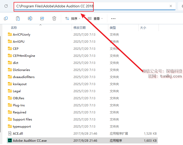Click the Share toolbar icon
This screenshot has height=145, width=183.
pyautogui.click(x=42, y=18)
